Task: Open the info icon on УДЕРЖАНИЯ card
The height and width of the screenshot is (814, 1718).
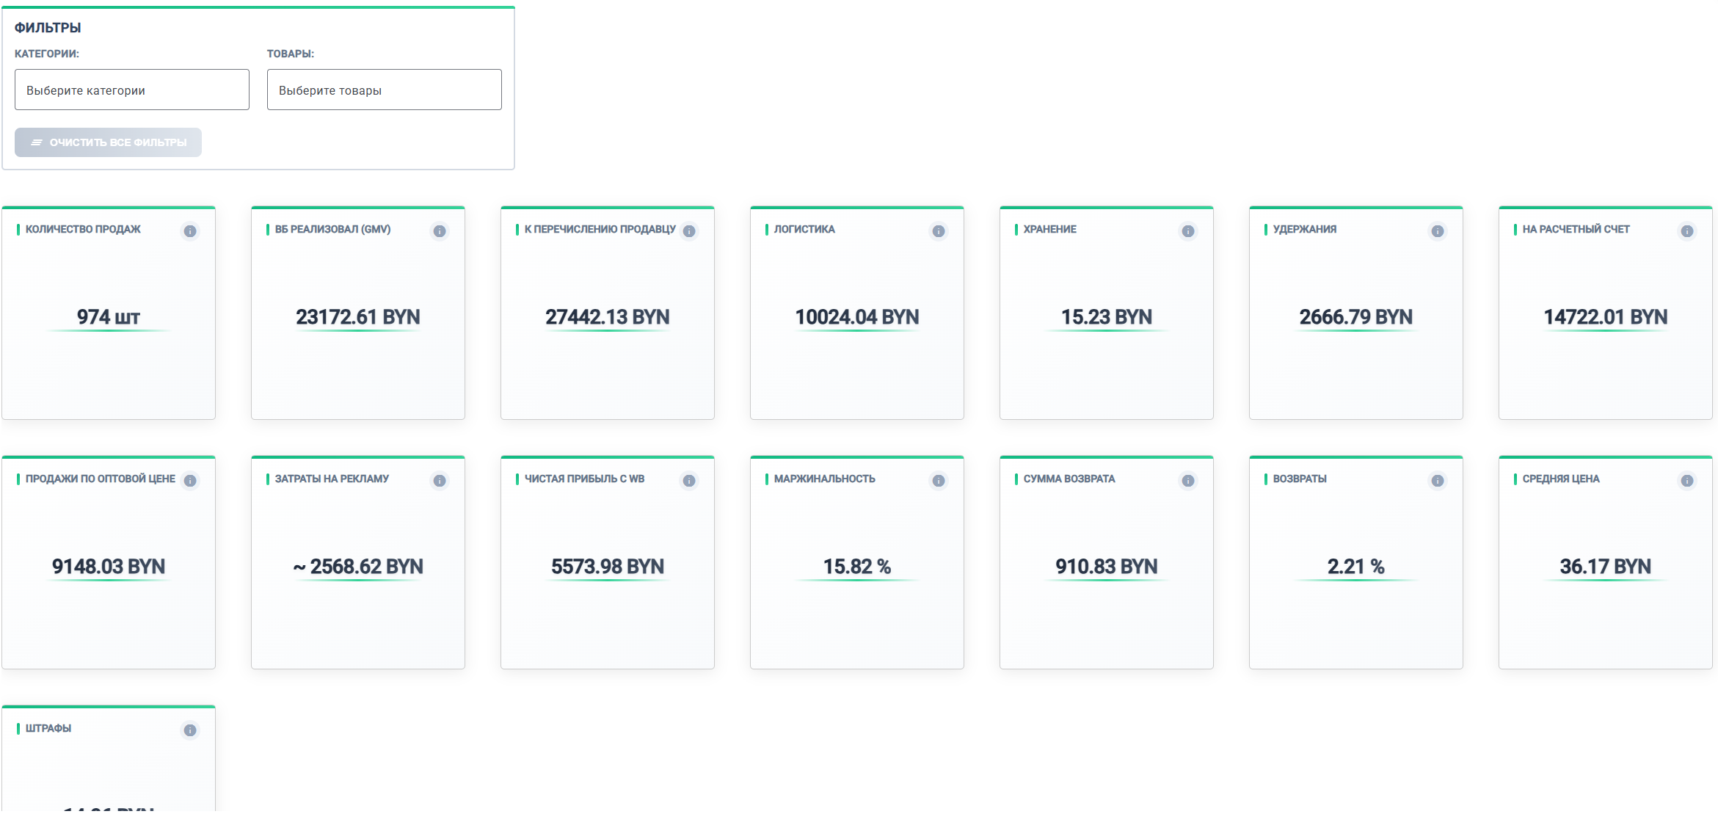Action: coord(1438,231)
